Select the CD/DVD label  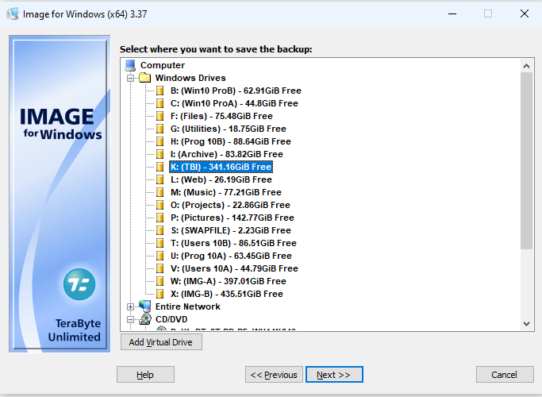pyautogui.click(x=171, y=319)
